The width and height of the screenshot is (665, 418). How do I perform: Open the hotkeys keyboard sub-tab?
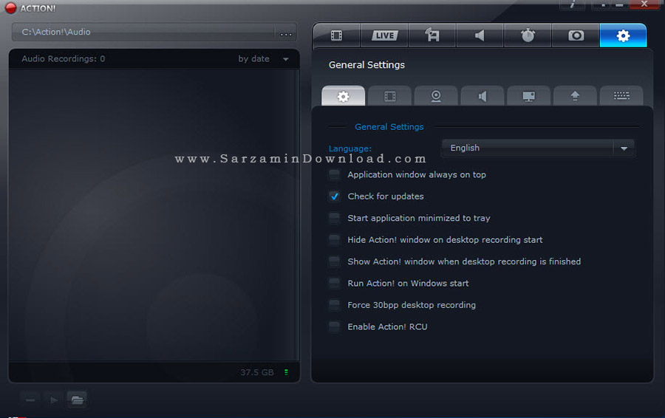tap(621, 96)
